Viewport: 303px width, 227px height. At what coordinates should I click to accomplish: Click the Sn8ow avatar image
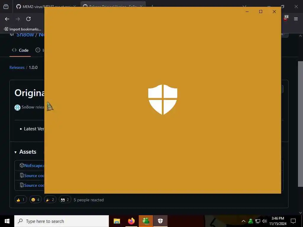click(x=17, y=107)
